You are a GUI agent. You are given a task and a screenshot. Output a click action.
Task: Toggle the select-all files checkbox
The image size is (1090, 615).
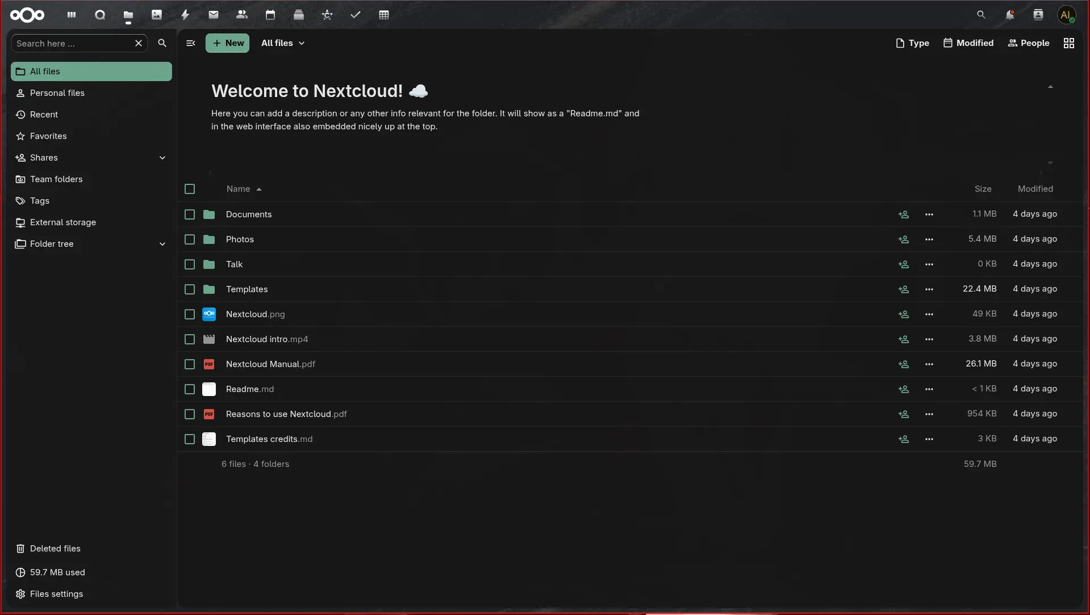[190, 189]
